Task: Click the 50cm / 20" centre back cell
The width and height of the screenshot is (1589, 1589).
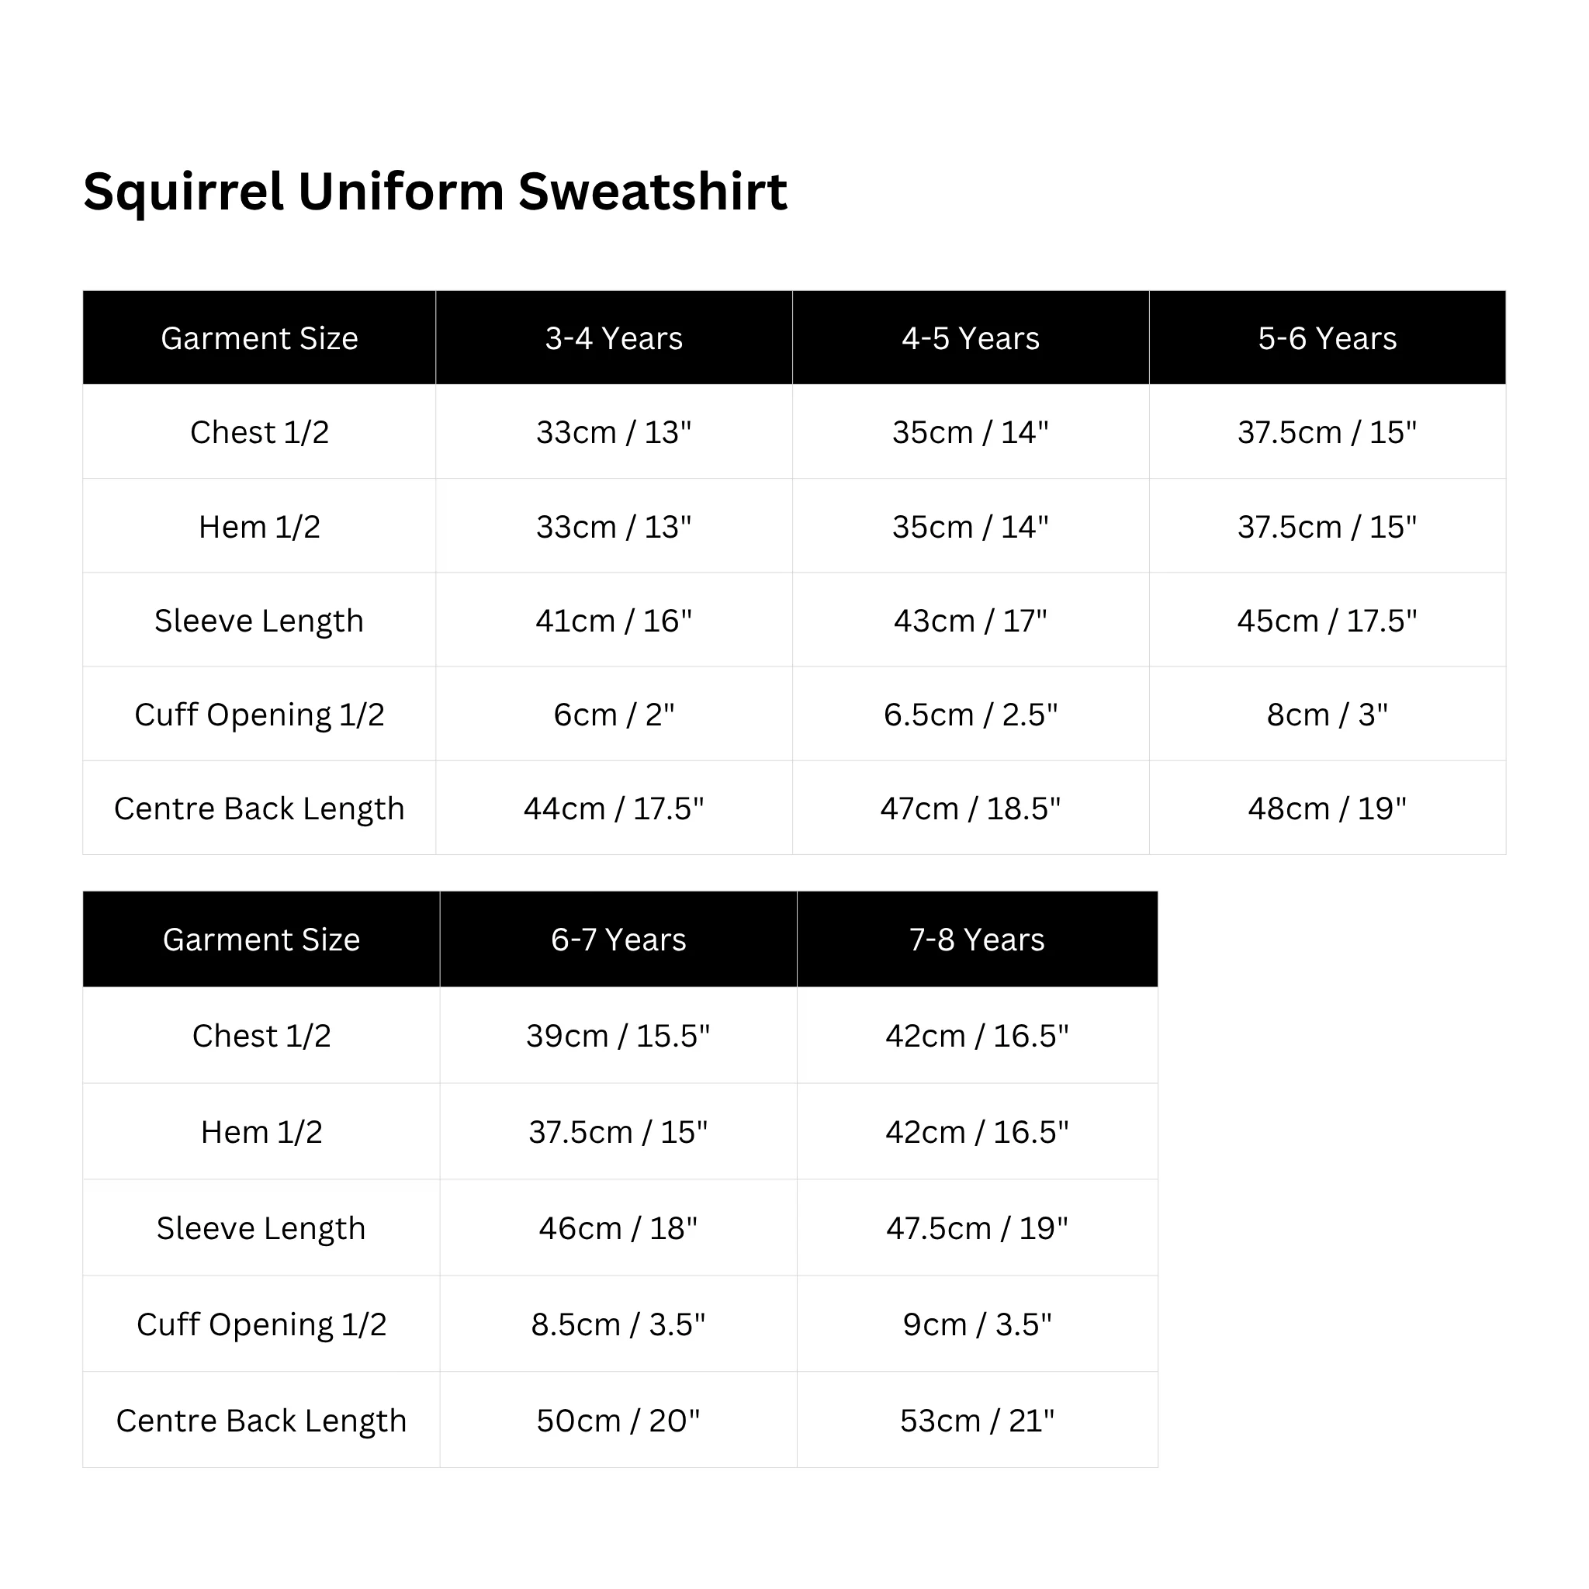Action: [618, 1421]
